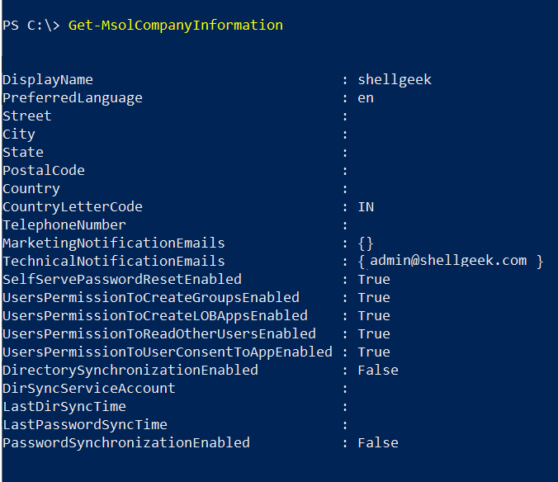The width and height of the screenshot is (558, 482).
Task: Click the shellgeek display name value
Action: coord(395,80)
